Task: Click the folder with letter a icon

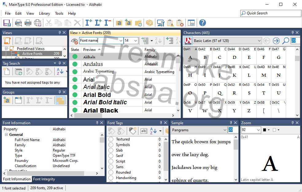Action: 119,23
